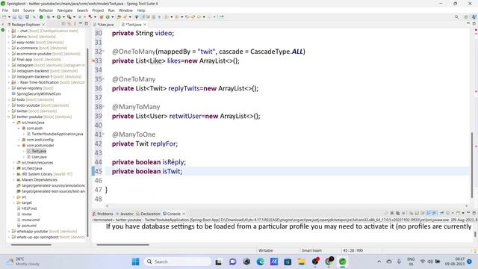Screen dimensions: 478x269
Task: Click the Spring Tool Suite taskbar icon
Action: [343, 262]
